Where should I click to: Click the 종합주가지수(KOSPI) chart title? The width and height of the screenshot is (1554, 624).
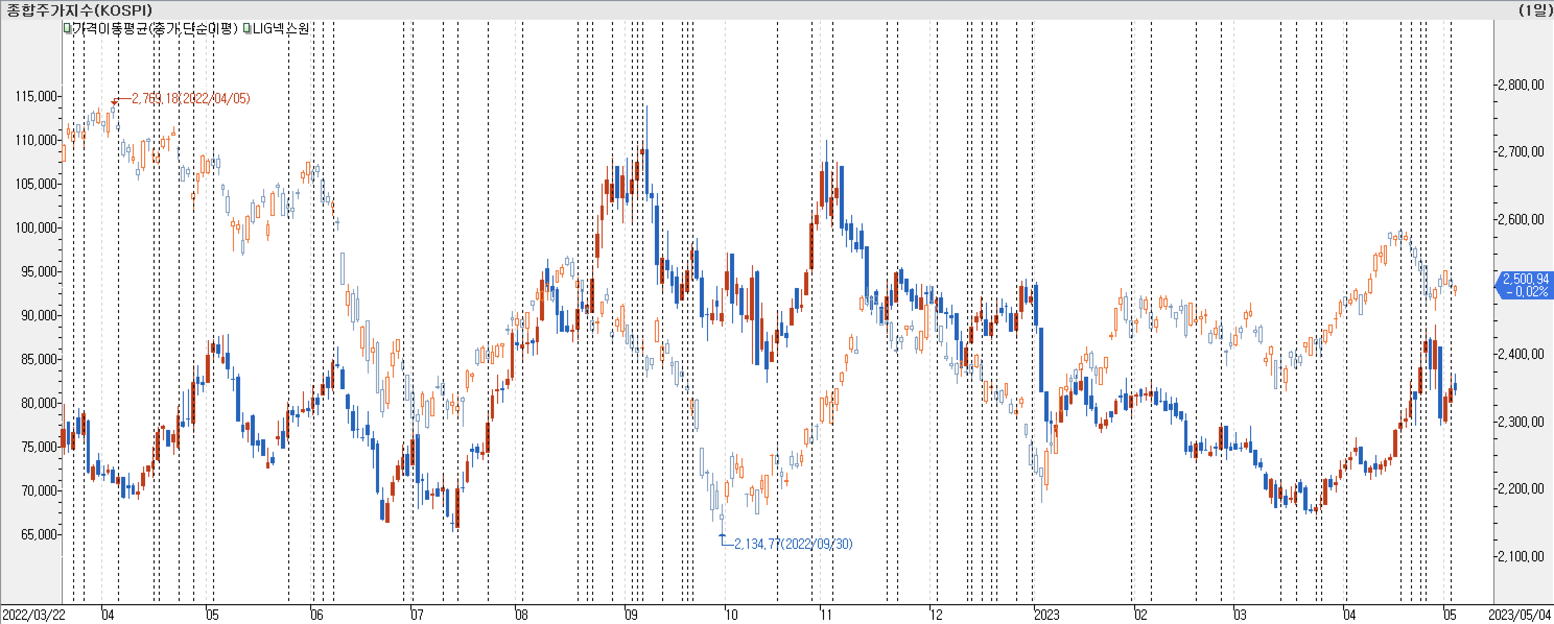pos(79,9)
